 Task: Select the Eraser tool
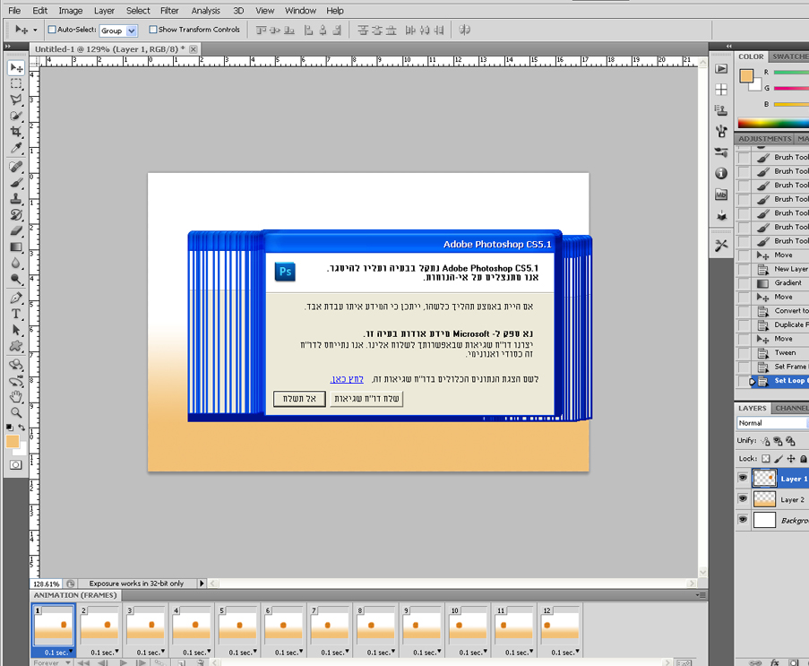tap(16, 230)
